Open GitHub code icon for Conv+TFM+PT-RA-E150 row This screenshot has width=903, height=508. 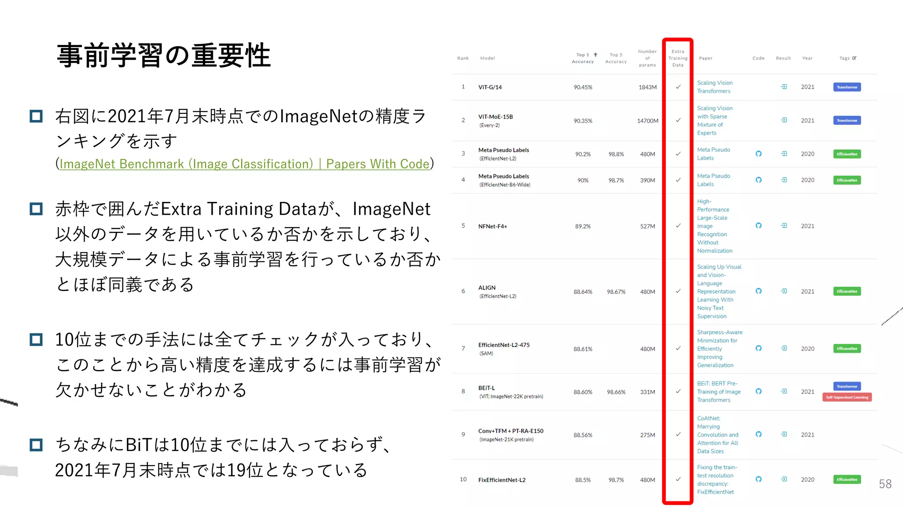point(758,434)
